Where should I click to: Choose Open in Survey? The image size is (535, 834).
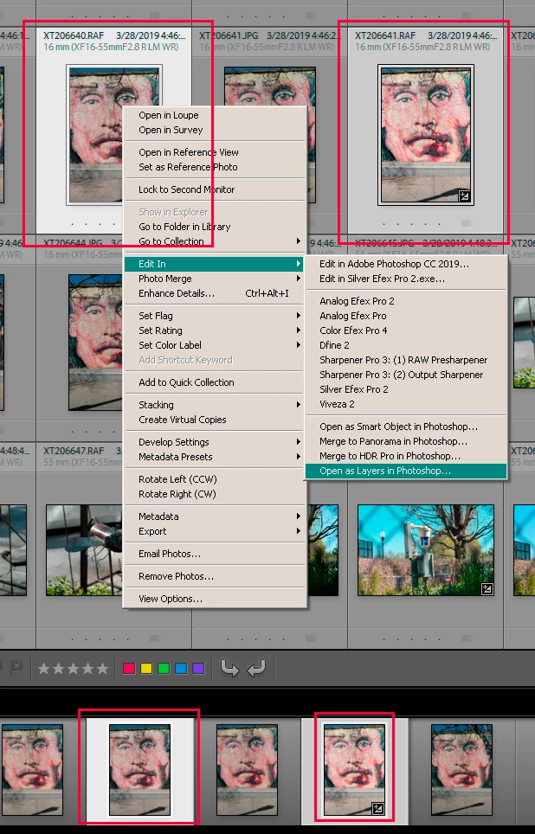pyautogui.click(x=215, y=130)
